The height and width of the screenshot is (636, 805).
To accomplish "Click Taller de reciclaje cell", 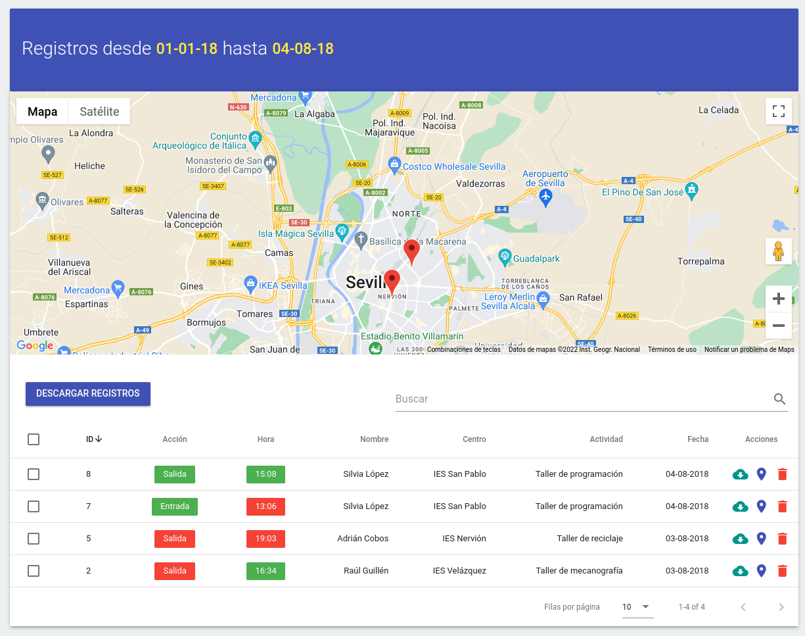I will point(589,539).
